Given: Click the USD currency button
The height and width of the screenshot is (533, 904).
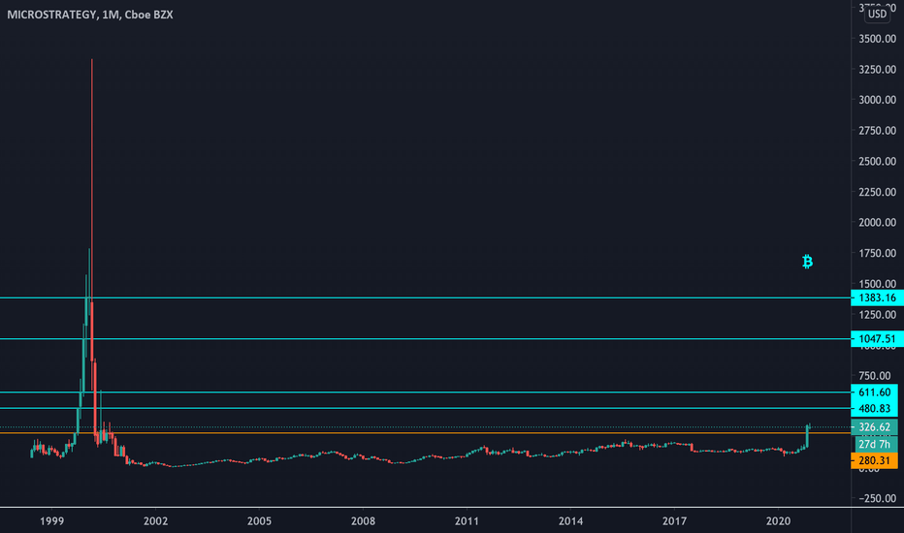Looking at the screenshot, I should (877, 14).
